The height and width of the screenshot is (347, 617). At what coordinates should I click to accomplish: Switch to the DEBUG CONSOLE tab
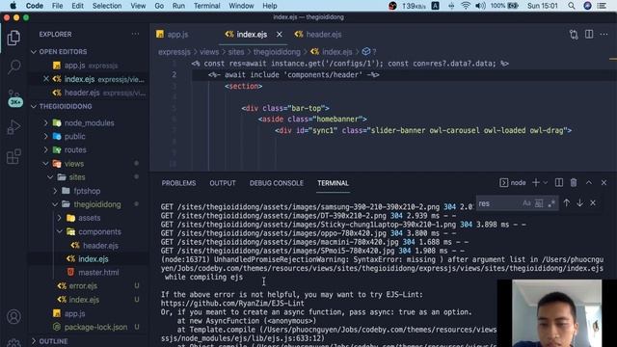277,183
